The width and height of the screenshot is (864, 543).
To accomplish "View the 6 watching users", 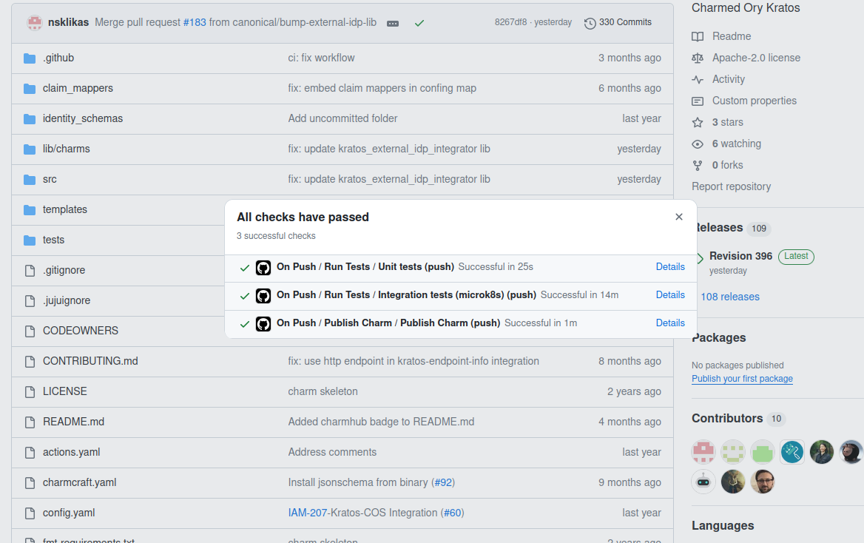I will (736, 144).
